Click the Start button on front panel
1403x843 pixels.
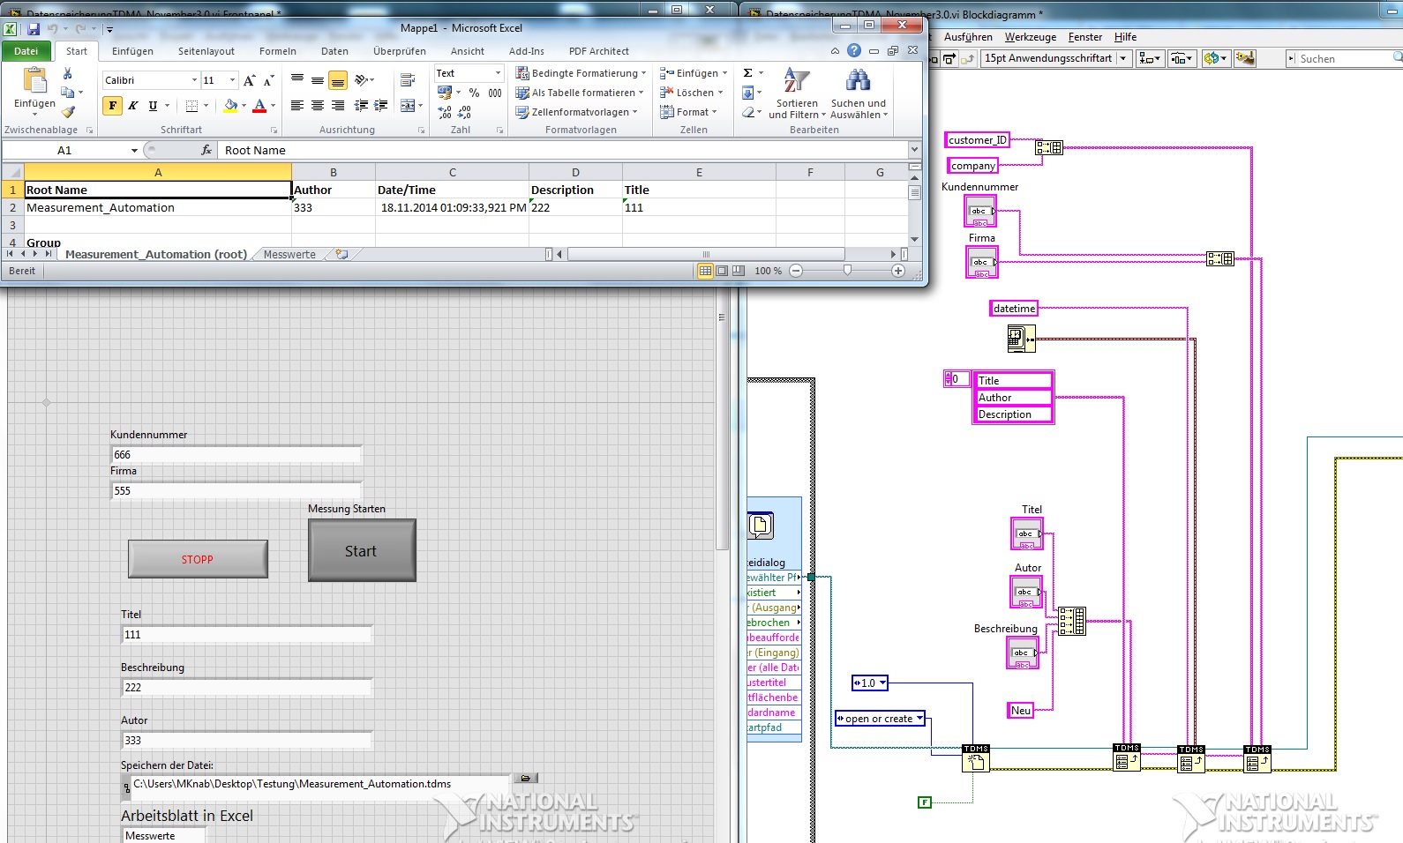[362, 550]
